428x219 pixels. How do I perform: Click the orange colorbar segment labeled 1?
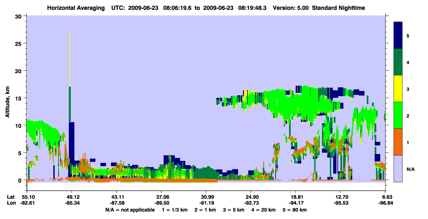pos(398,142)
